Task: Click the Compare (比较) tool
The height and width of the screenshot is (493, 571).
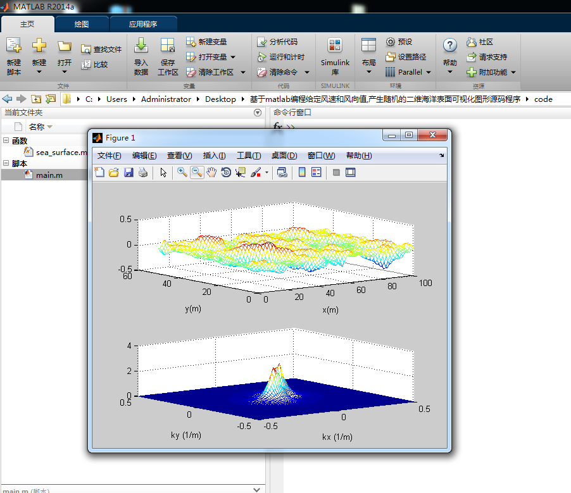Action: click(95, 65)
